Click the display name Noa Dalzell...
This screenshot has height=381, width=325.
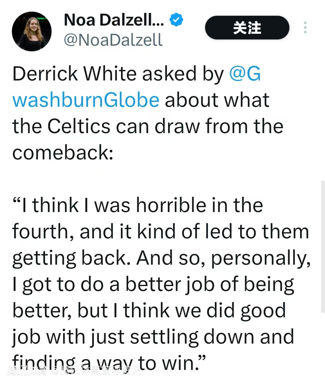(x=114, y=20)
